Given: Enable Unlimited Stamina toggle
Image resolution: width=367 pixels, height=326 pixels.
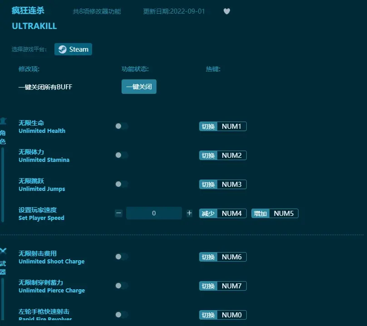Looking at the screenshot, I should coord(121,156).
